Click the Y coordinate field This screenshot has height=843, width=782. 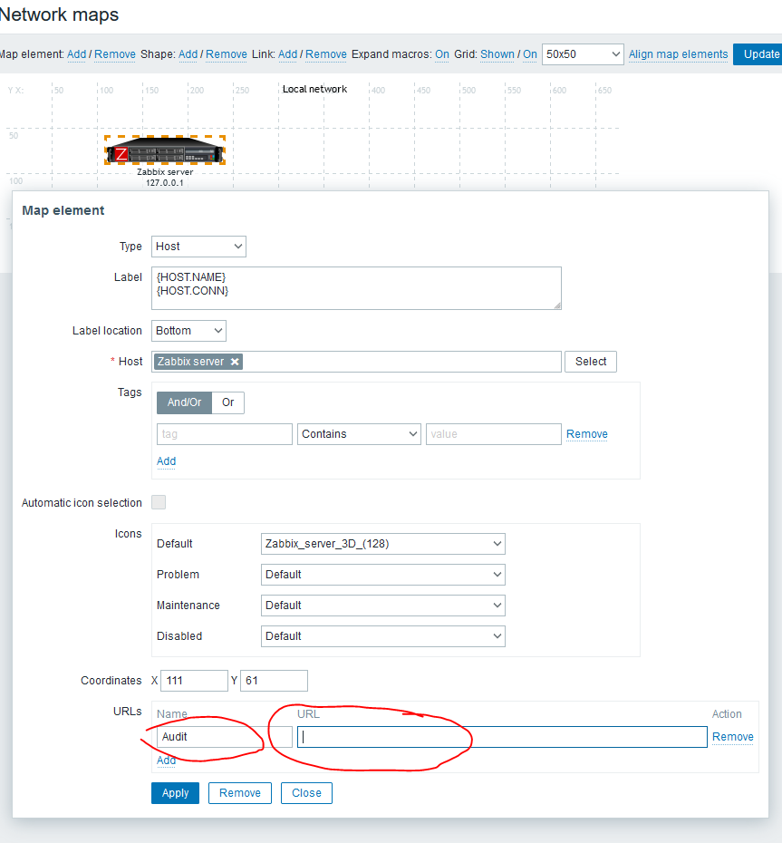pos(274,681)
